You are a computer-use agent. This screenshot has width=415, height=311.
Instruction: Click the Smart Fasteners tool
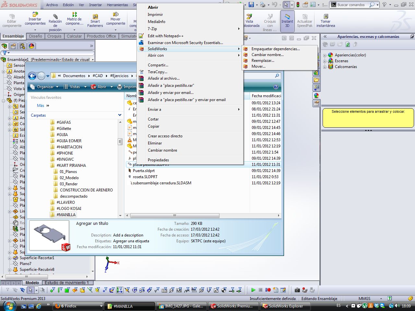95,21
